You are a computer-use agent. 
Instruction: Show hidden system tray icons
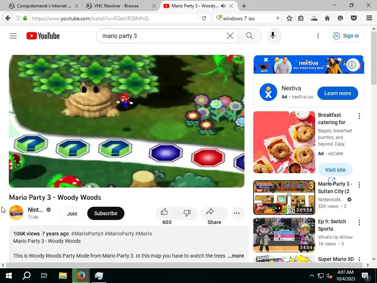pyautogui.click(x=311, y=276)
